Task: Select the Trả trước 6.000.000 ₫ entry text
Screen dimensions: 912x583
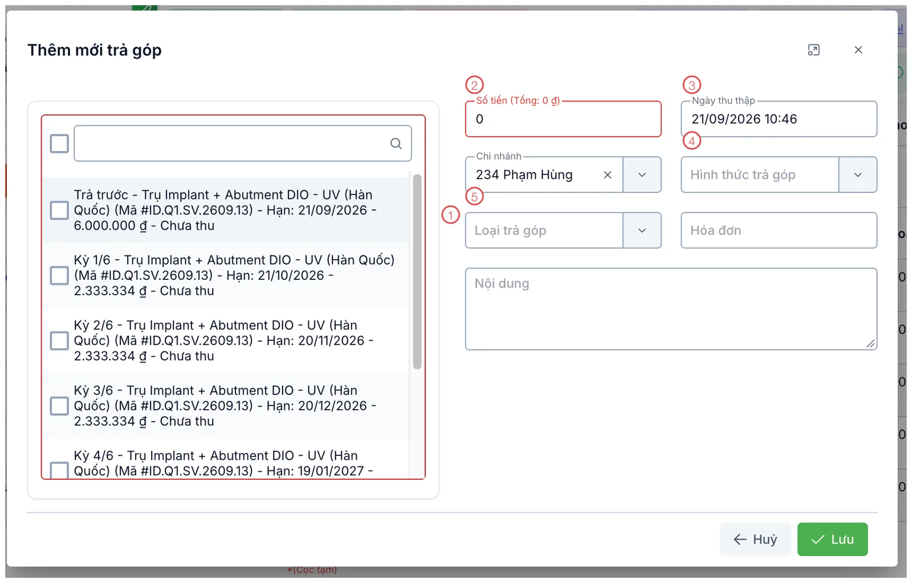Action: (x=225, y=210)
